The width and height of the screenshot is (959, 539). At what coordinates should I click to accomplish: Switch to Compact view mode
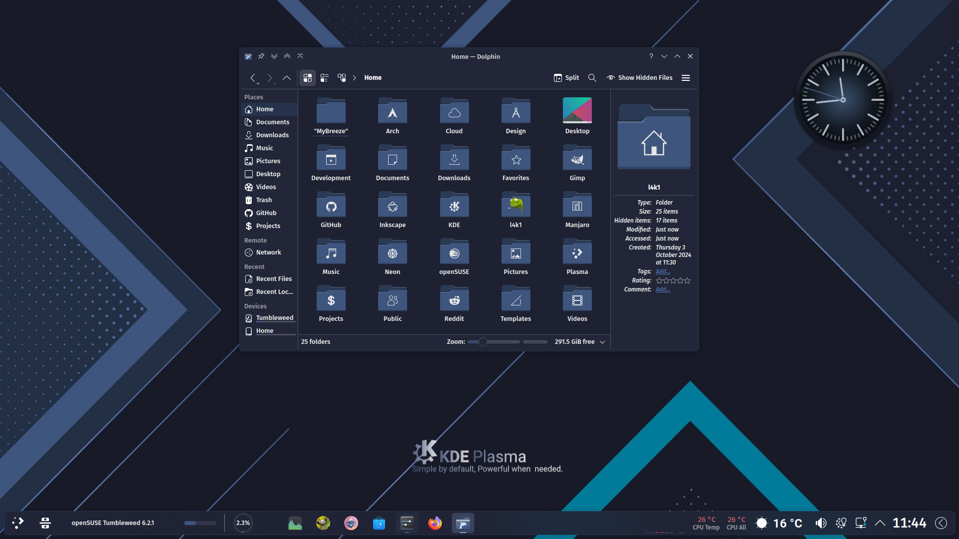[x=325, y=78]
